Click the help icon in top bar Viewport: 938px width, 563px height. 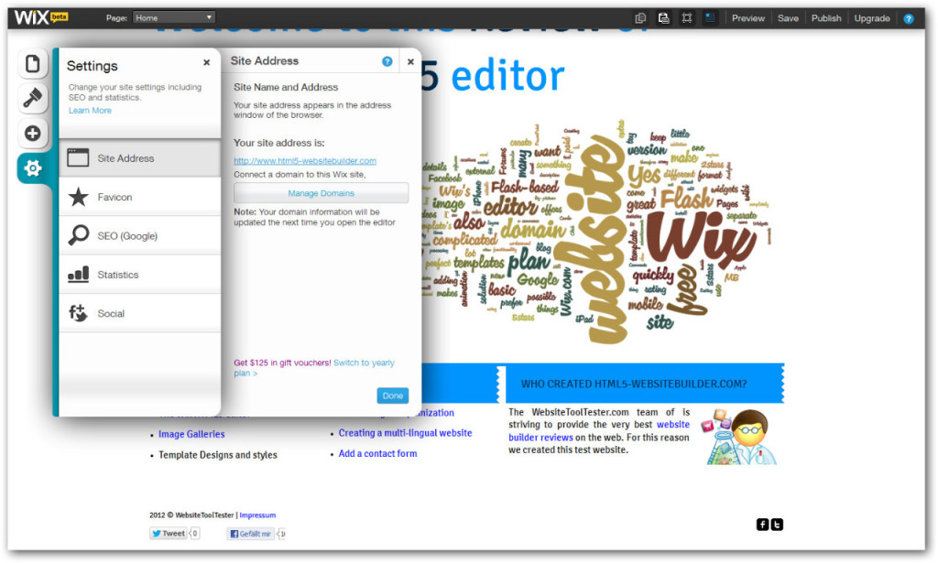tap(909, 18)
